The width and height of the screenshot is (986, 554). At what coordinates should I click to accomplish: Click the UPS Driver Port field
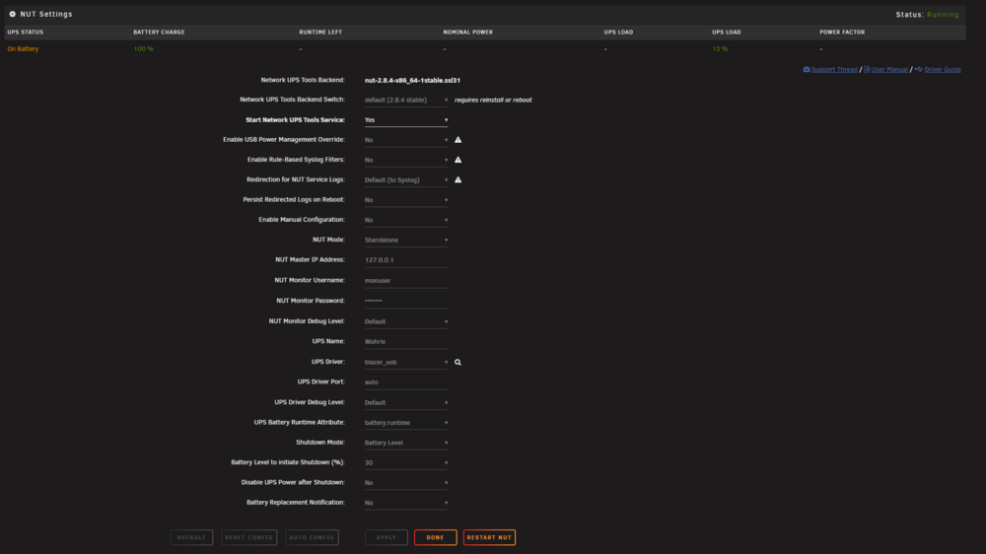click(406, 381)
